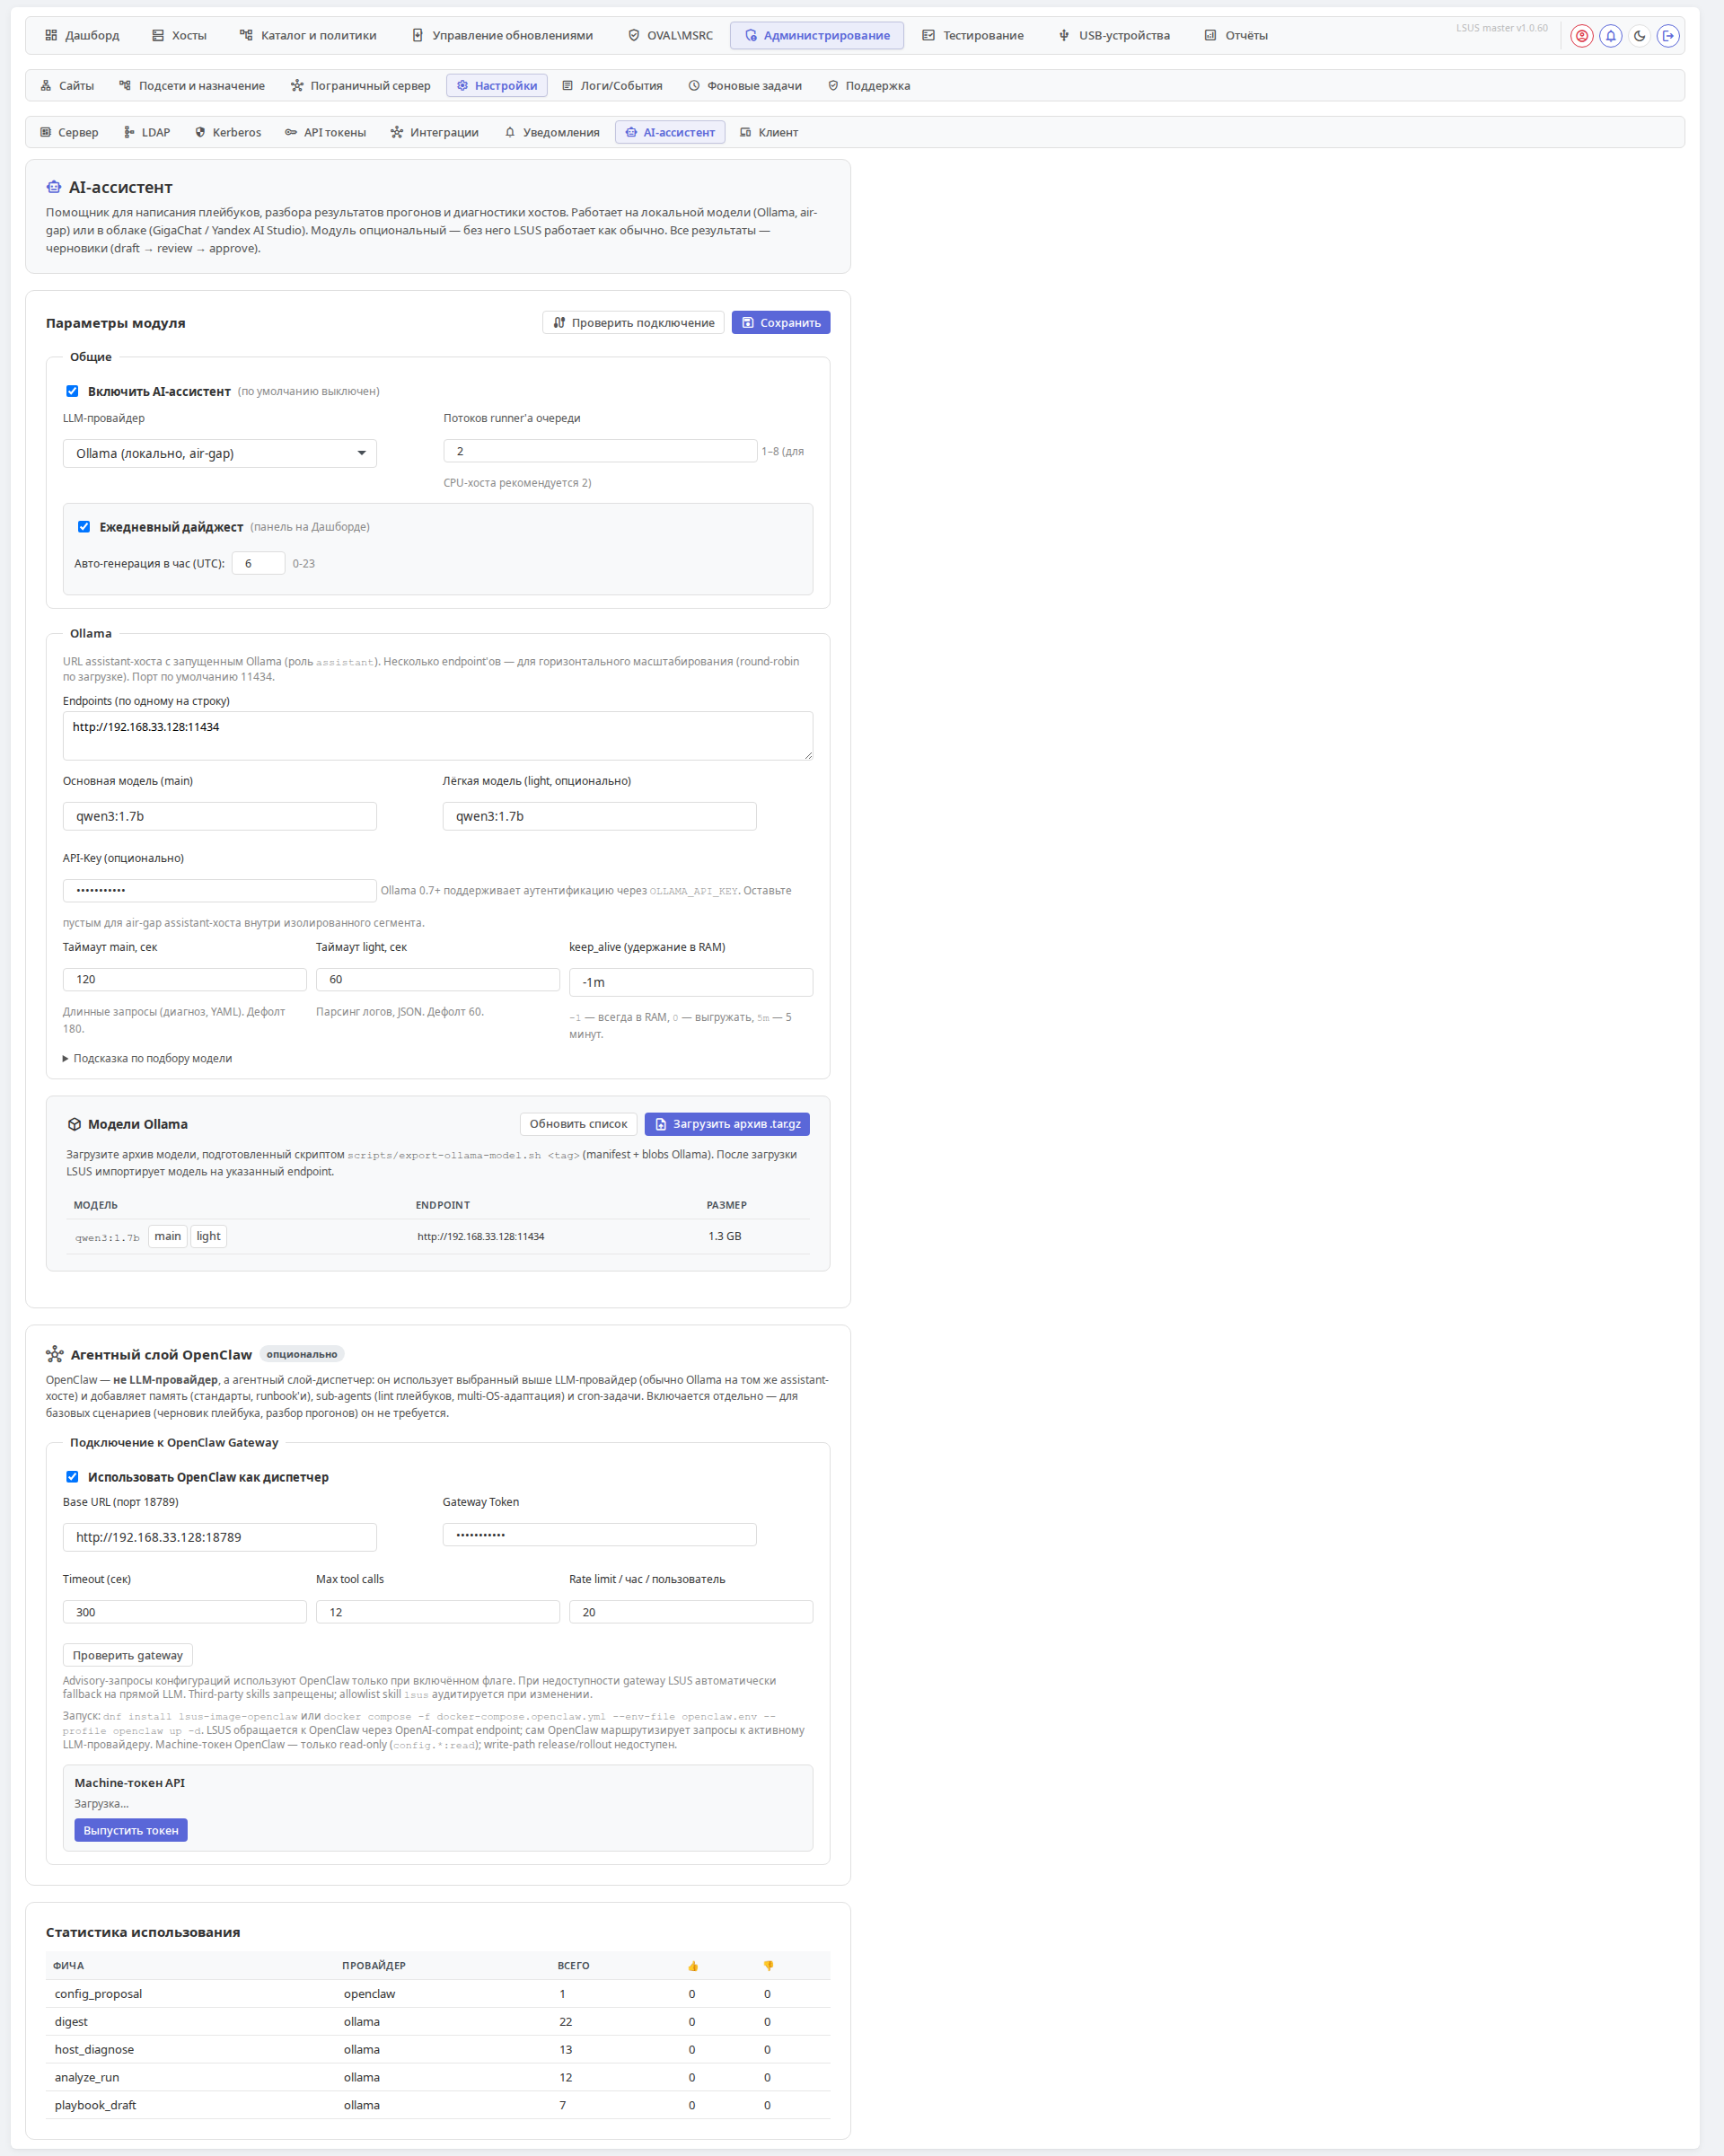Click the OVAL\MSRC shield icon

(x=634, y=35)
